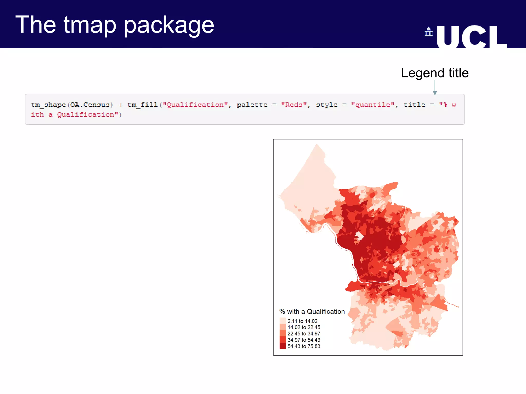Click the UCL logo
The height and width of the screenshot is (394, 526).
(x=466, y=37)
